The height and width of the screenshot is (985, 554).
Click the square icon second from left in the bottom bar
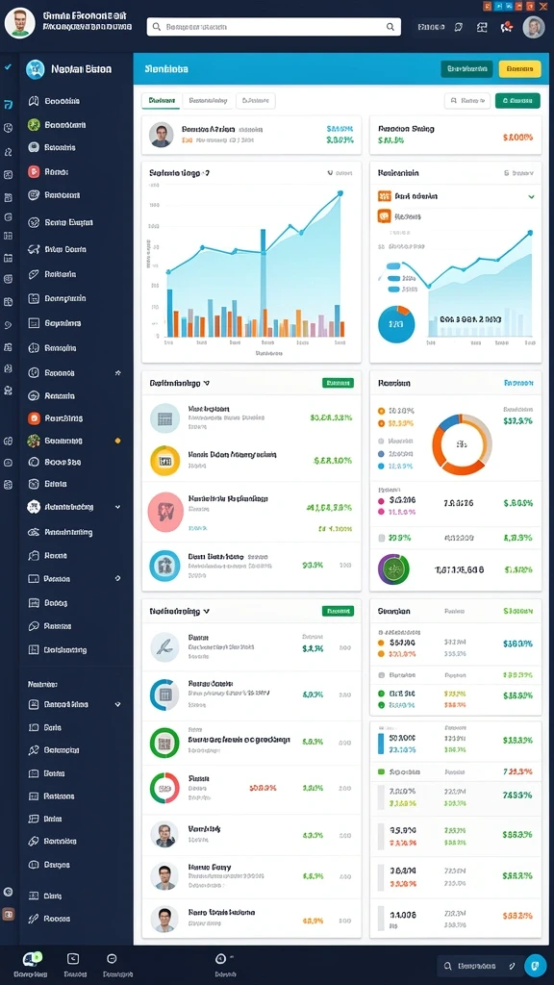pyautogui.click(x=73, y=959)
